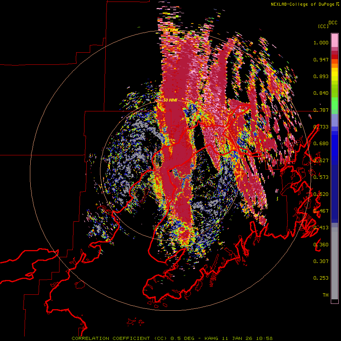341x341 pixels.
Task: Select the 0.520 legend value
Action: (x=321, y=194)
